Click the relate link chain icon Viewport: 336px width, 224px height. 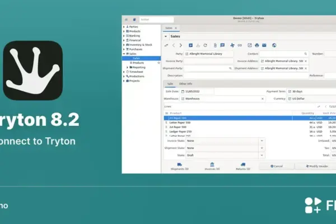pos(240,45)
